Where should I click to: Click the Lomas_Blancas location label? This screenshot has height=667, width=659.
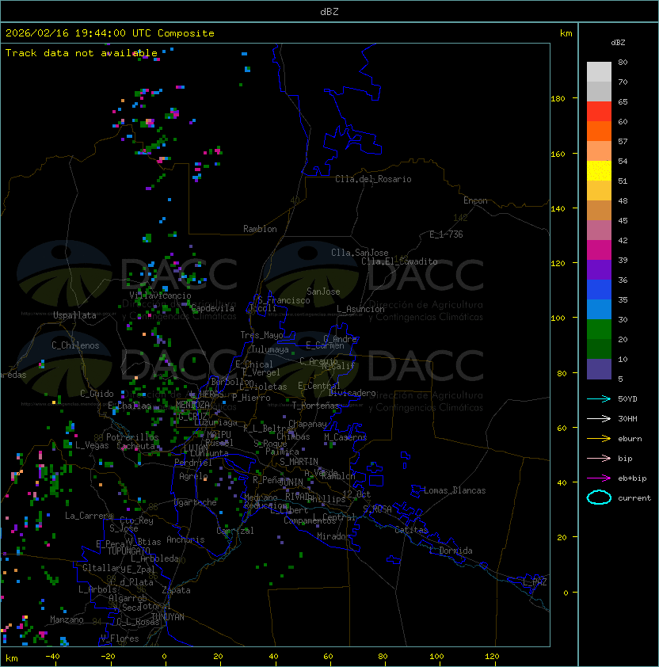click(x=455, y=490)
